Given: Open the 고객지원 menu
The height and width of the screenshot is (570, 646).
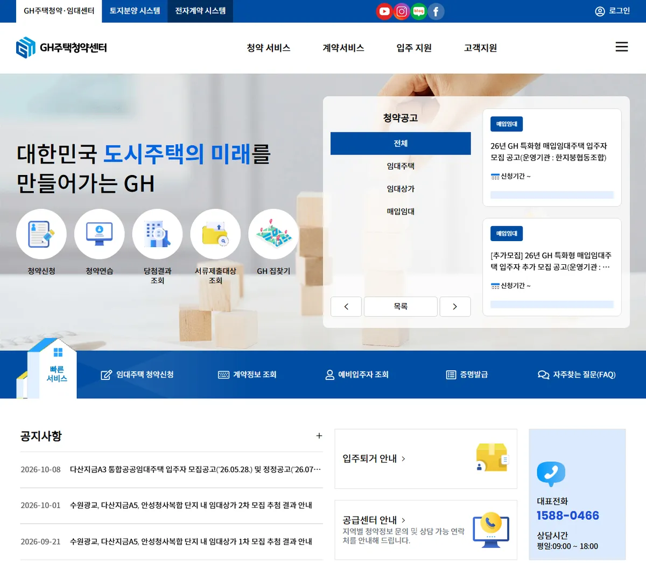Looking at the screenshot, I should [x=480, y=48].
